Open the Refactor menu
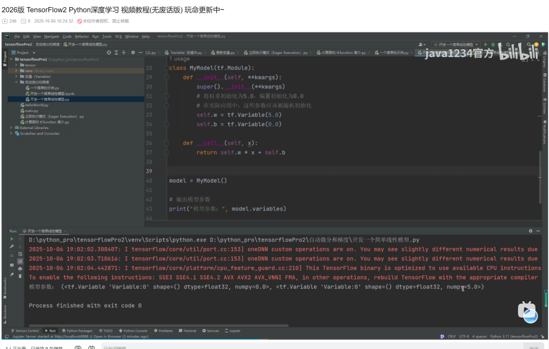The image size is (549, 349). [81, 37]
